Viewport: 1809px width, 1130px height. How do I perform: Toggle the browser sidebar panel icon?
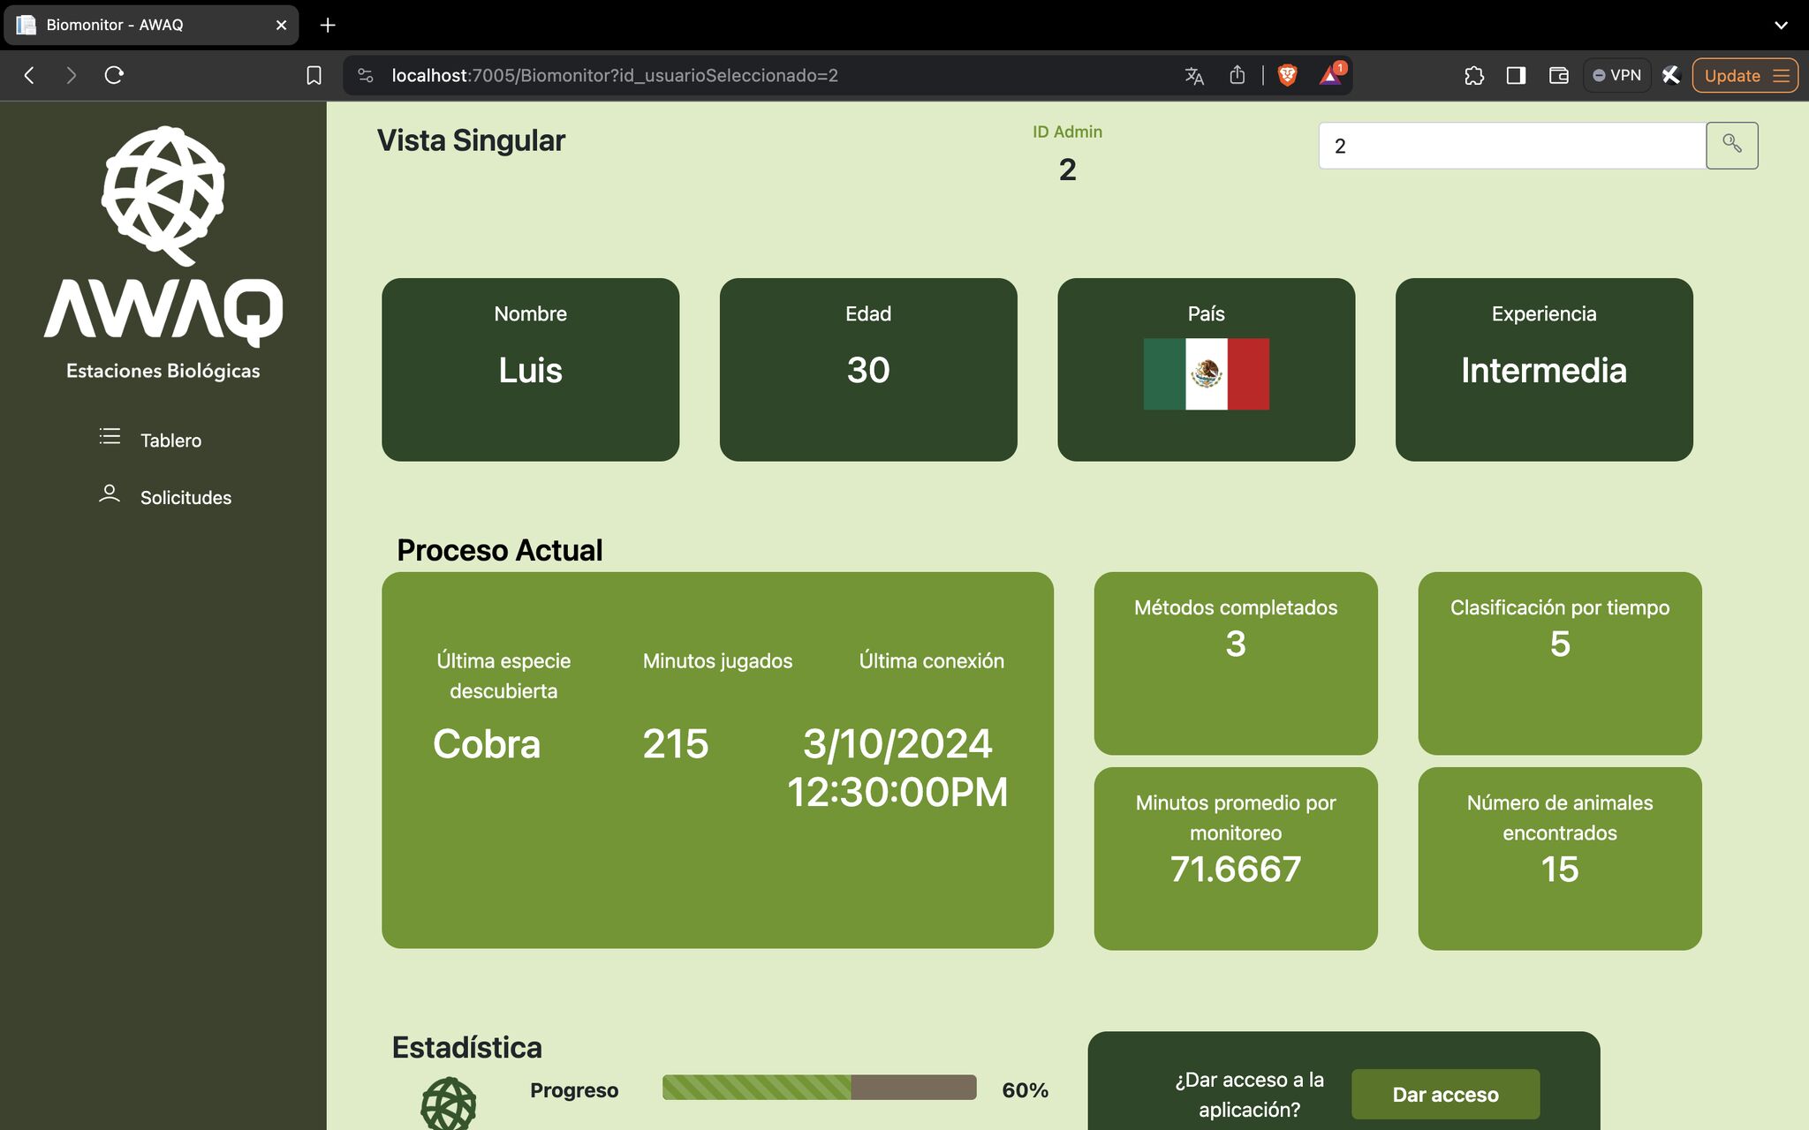coord(1516,76)
